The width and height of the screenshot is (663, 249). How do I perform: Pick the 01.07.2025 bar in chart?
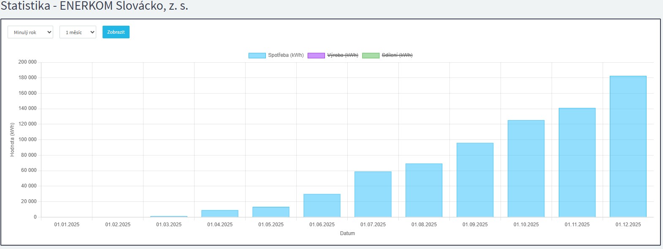[x=373, y=194]
